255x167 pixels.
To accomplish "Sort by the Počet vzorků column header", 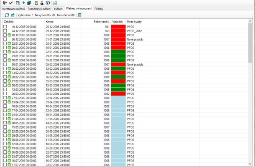I will coord(101,21).
